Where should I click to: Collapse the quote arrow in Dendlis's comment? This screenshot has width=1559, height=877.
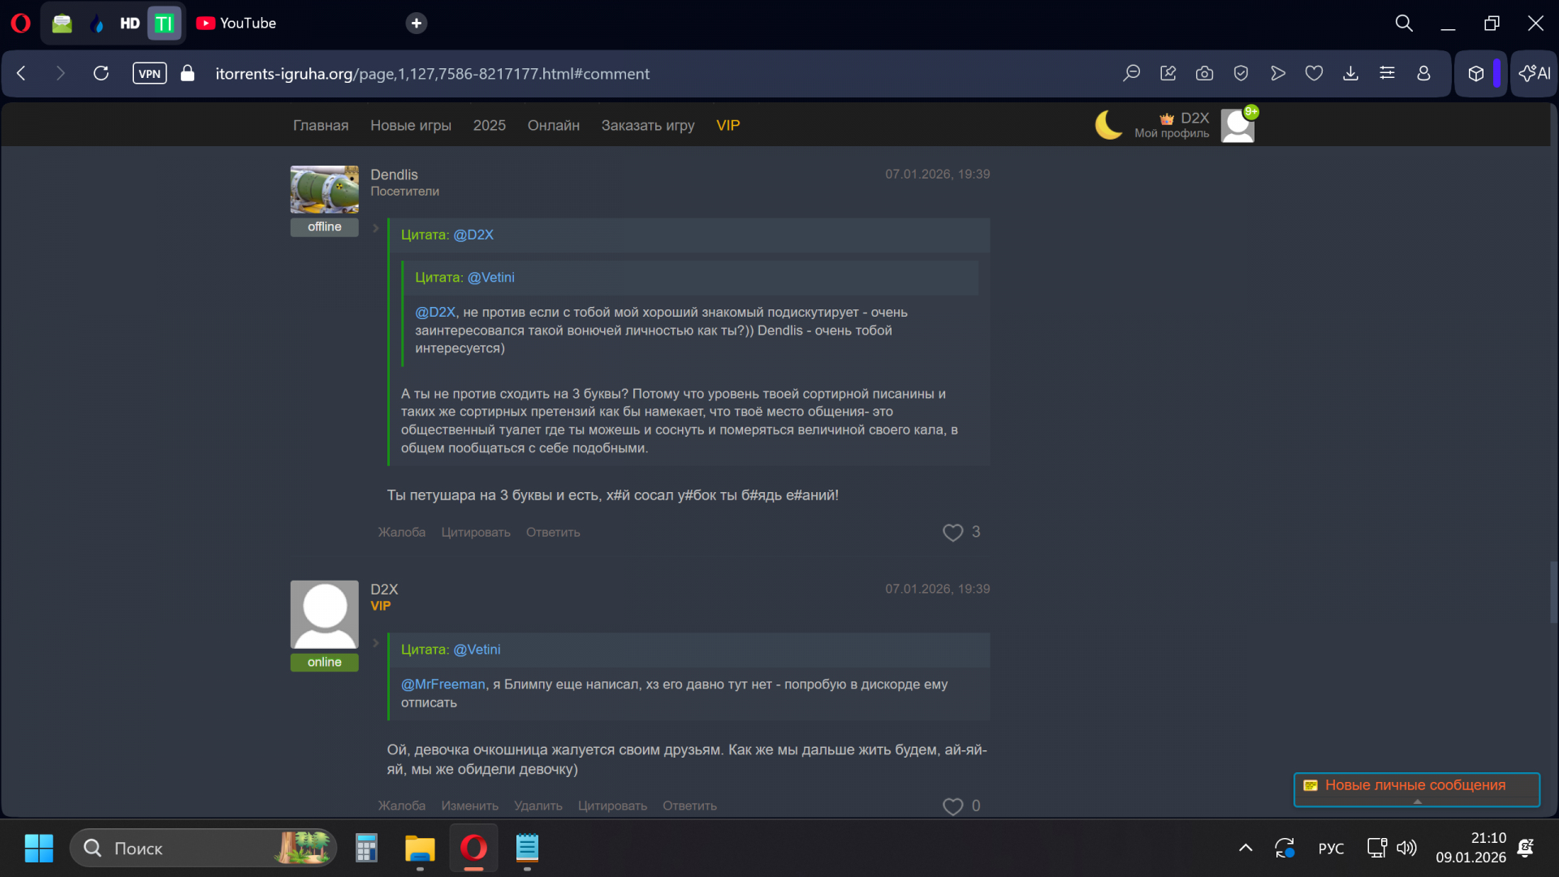click(x=376, y=228)
